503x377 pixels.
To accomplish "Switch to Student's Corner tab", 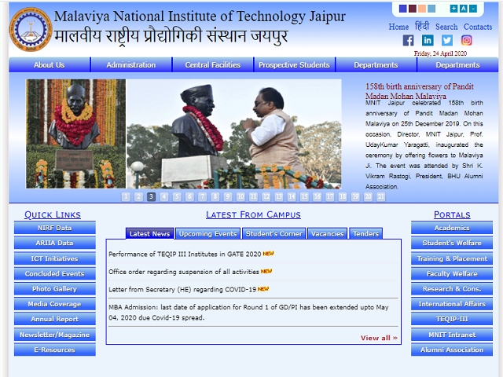I will click(274, 234).
